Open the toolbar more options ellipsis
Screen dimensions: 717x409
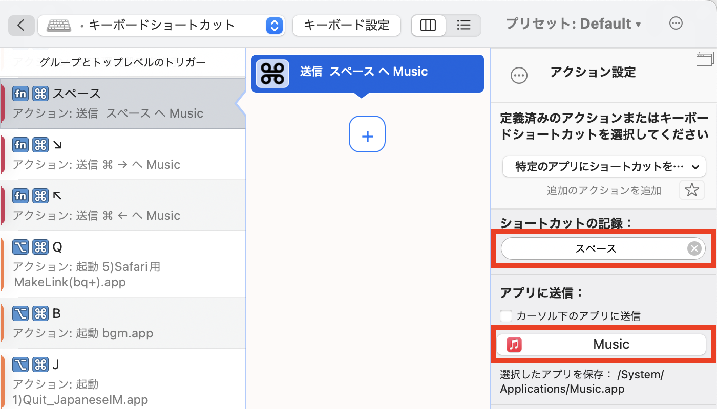[x=676, y=24]
